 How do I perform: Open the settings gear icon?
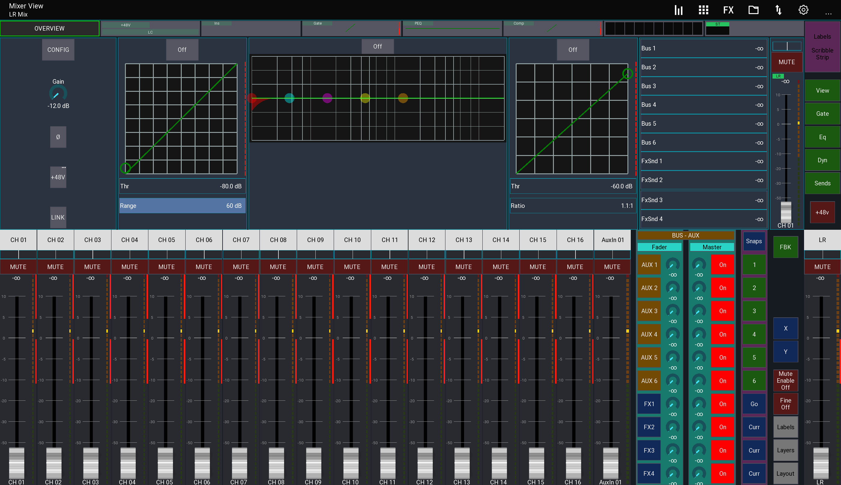click(x=803, y=10)
